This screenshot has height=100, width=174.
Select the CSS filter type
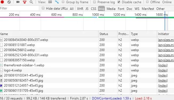[93, 9]
